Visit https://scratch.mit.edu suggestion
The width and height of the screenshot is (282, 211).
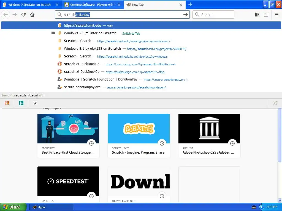141,26
